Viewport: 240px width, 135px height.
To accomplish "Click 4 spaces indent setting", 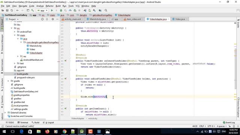I will [222, 126].
